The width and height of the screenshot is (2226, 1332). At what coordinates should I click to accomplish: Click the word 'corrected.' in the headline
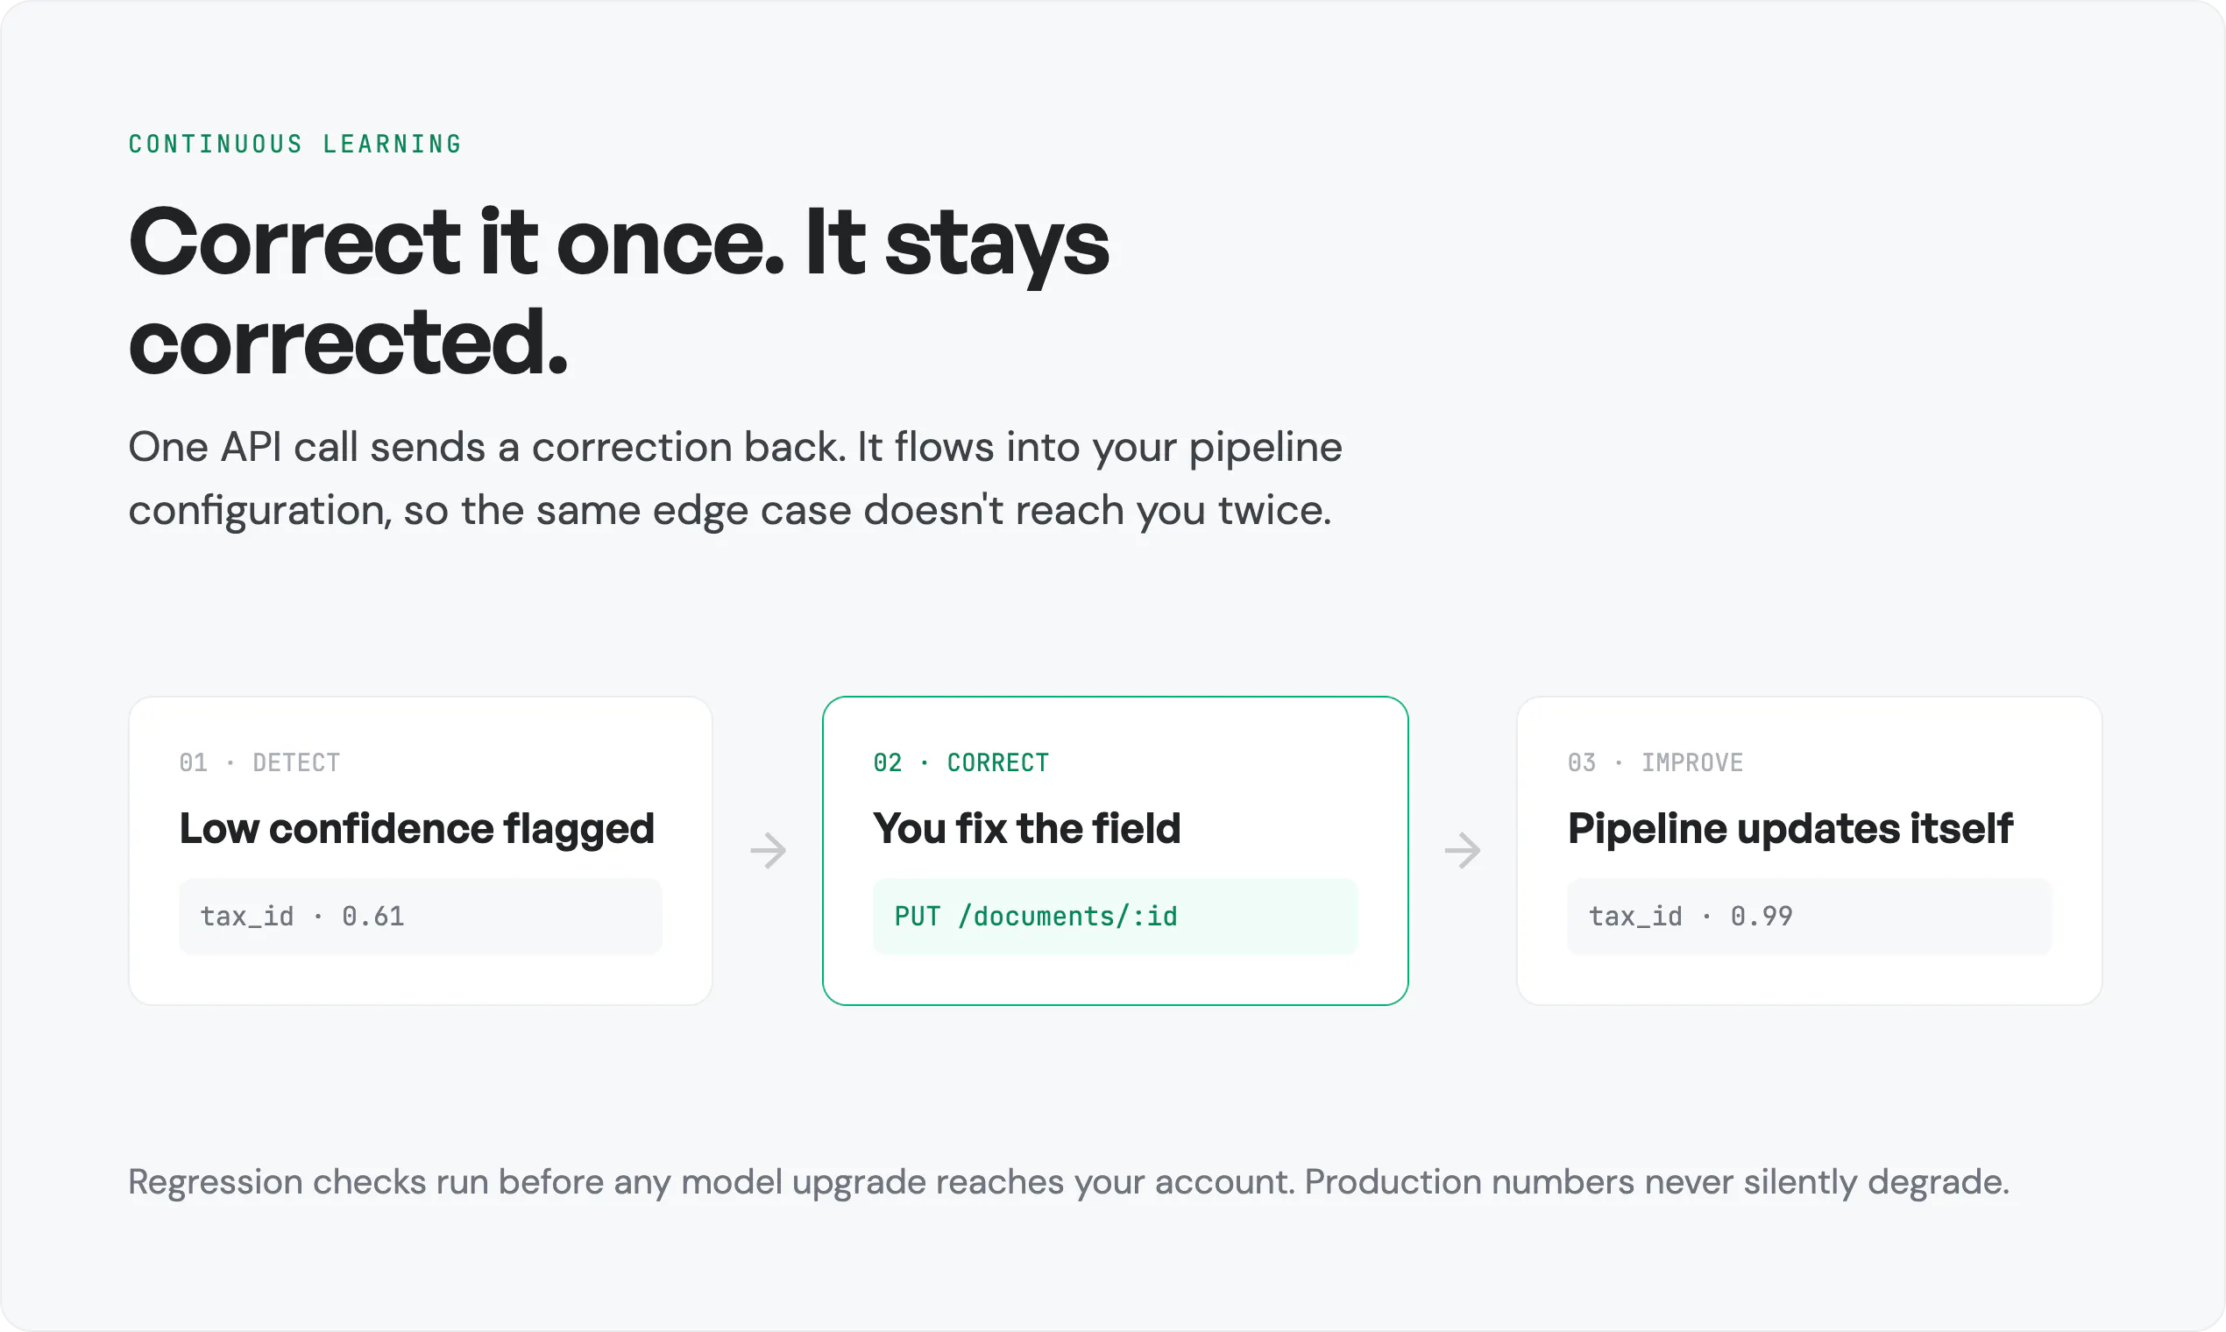click(x=348, y=341)
